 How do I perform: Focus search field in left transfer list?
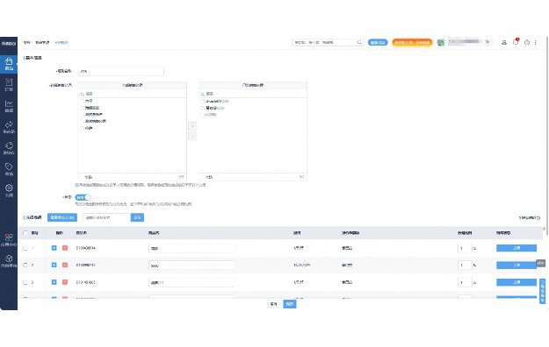tap(132, 94)
